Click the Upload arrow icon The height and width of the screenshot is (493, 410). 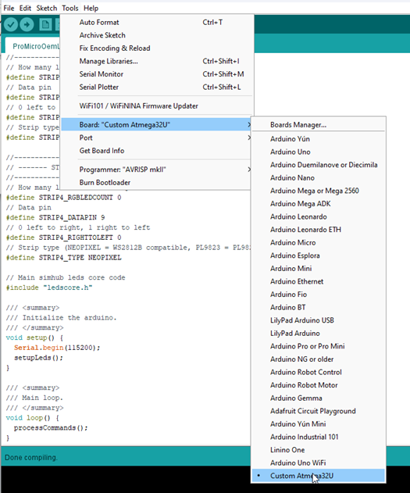27,24
